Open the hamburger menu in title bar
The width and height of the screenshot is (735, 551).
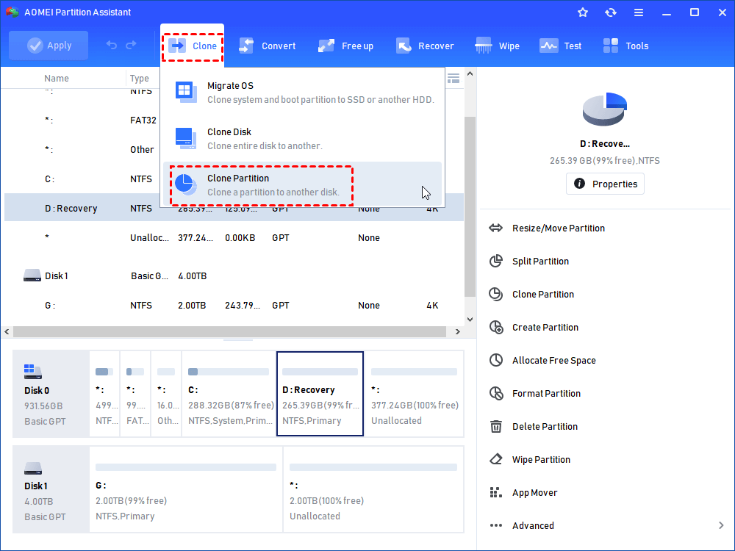[639, 12]
